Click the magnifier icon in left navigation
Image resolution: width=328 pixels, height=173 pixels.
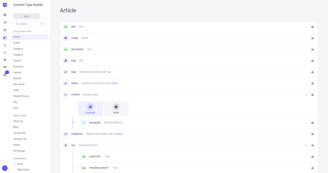click(x=5, y=45)
